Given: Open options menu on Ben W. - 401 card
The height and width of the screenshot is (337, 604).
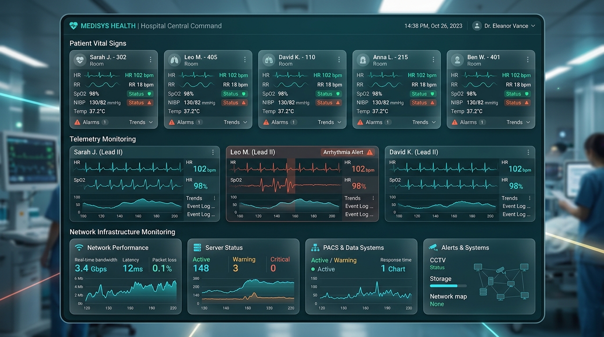Looking at the screenshot, I should tap(528, 60).
